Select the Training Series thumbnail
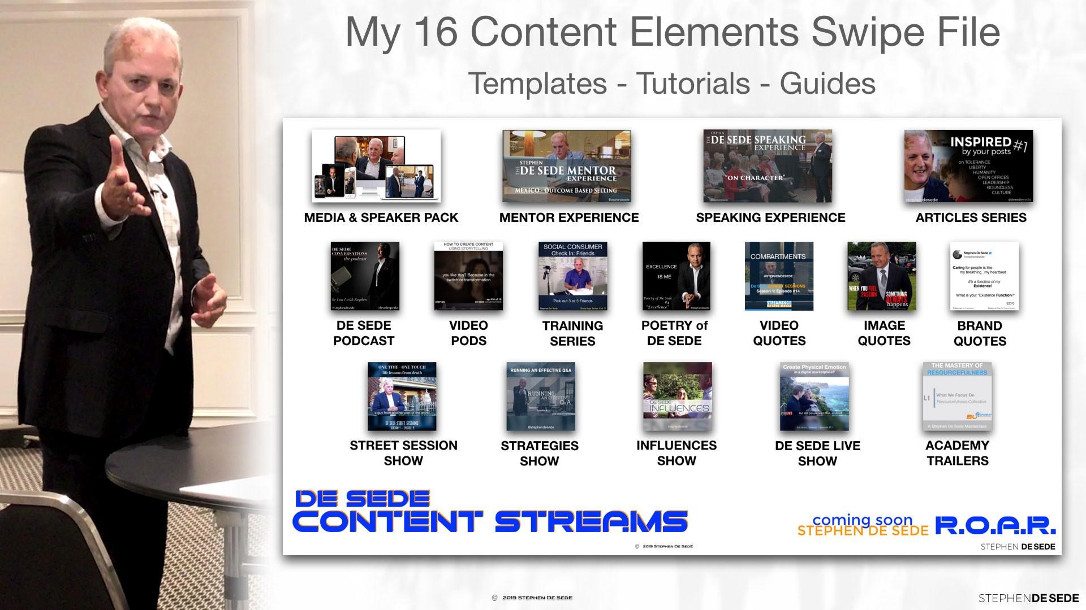This screenshot has height=610, width=1086. [572, 276]
